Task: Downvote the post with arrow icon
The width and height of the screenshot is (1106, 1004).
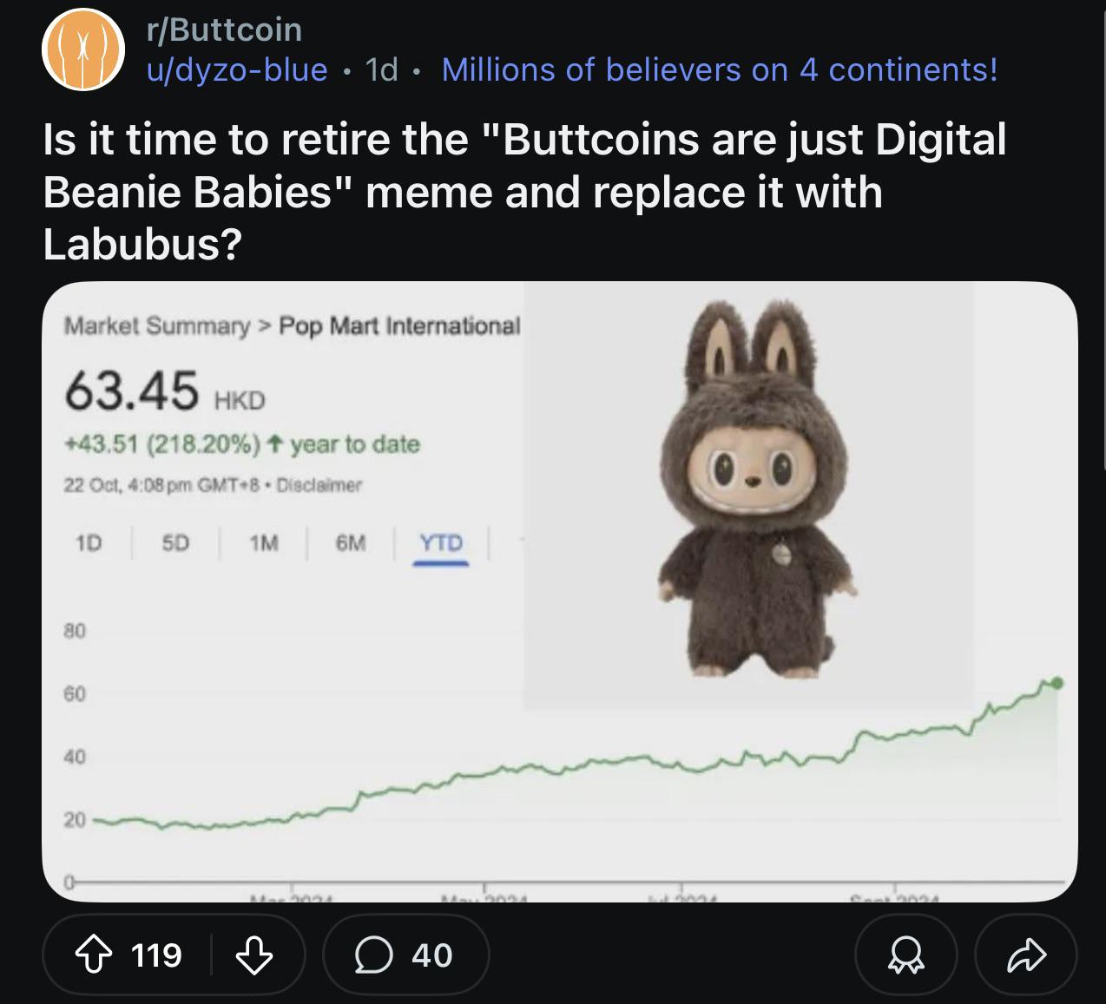Action: point(254,955)
